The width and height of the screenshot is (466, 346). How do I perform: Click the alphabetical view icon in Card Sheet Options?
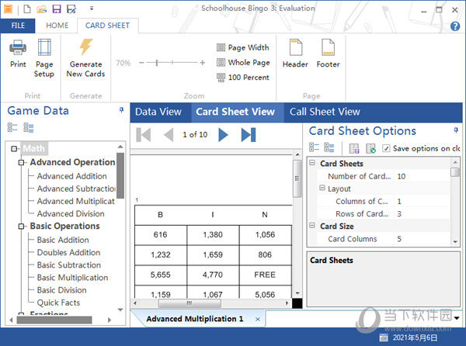329,147
